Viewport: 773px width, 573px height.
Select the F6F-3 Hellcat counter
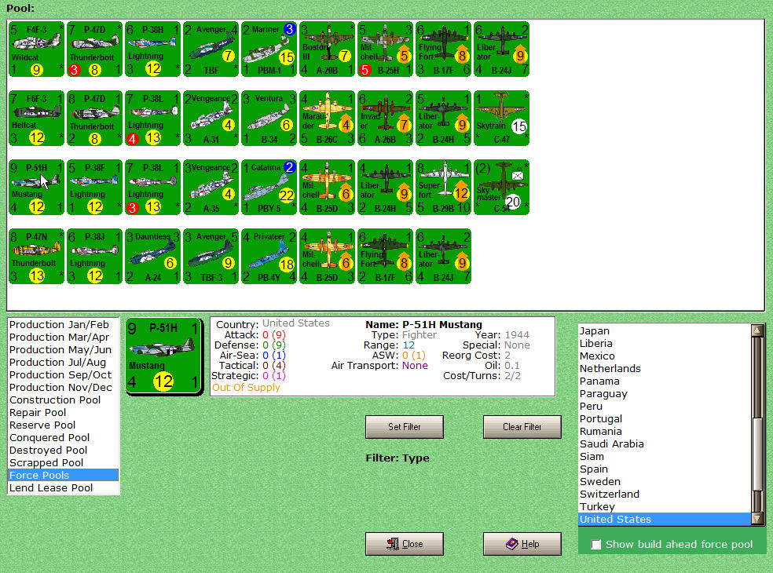(36, 119)
